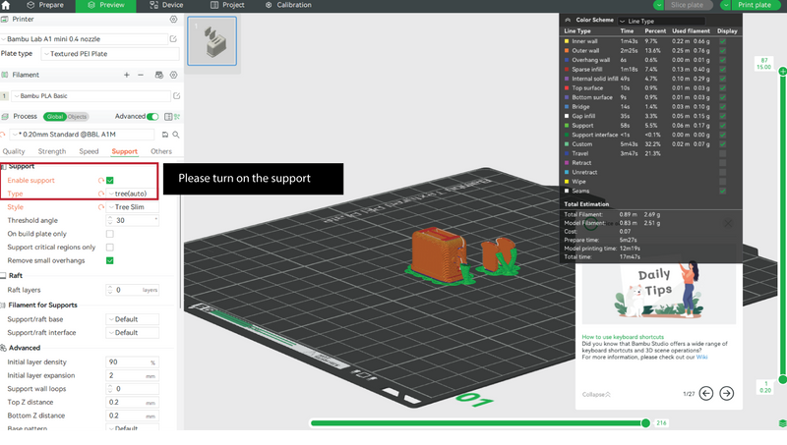Open Support/raft interface filament dropdown

(133, 333)
